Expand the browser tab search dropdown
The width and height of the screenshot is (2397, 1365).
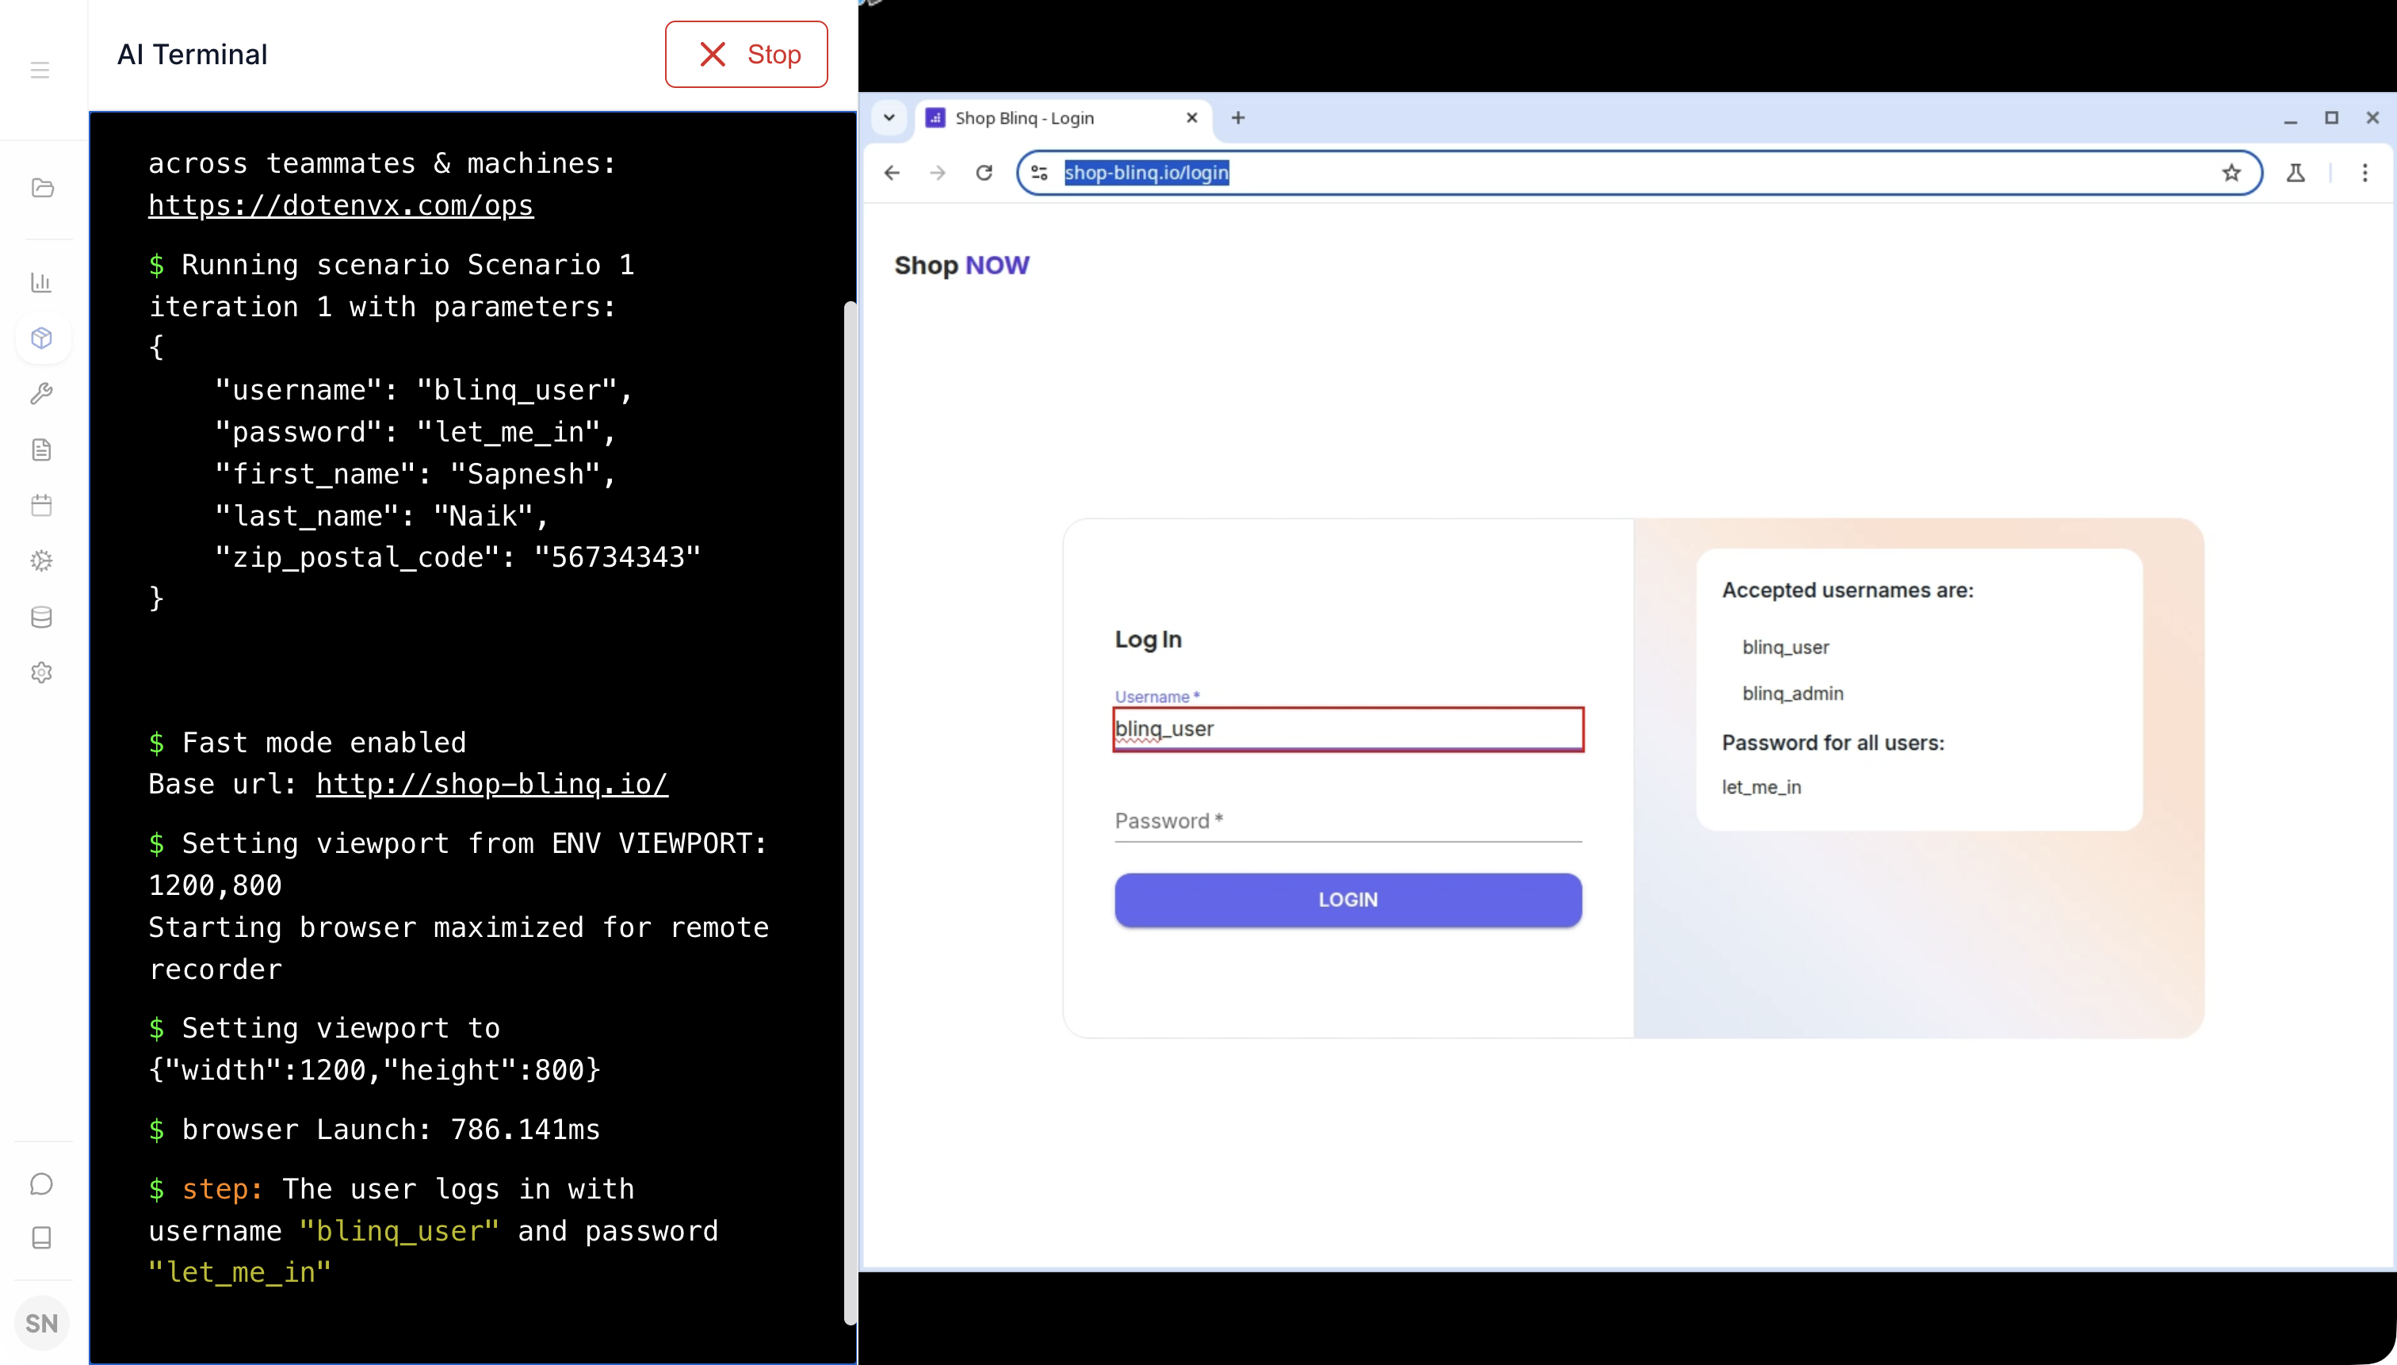click(x=889, y=118)
